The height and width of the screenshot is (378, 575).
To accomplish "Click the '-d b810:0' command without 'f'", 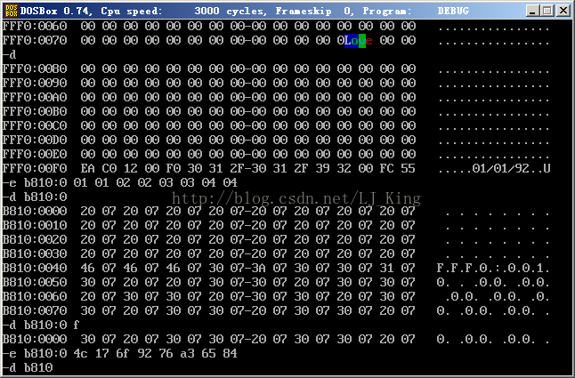I will tap(35, 197).
